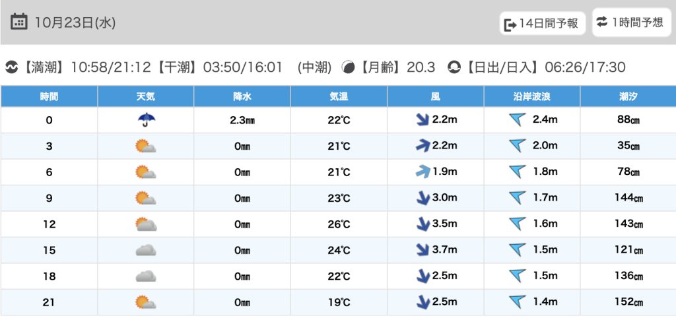Viewport: 676px width, 318px height.
Task: Click the partly sunny icon at hour 3
Action: (x=145, y=146)
